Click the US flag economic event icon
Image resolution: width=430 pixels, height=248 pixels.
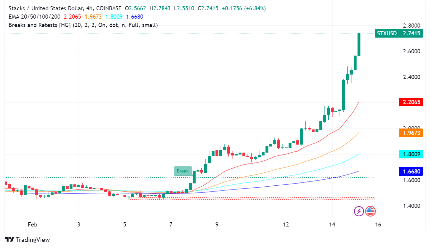[x=370, y=211]
